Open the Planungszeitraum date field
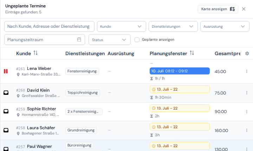The image size is (253, 151). pos(45,40)
